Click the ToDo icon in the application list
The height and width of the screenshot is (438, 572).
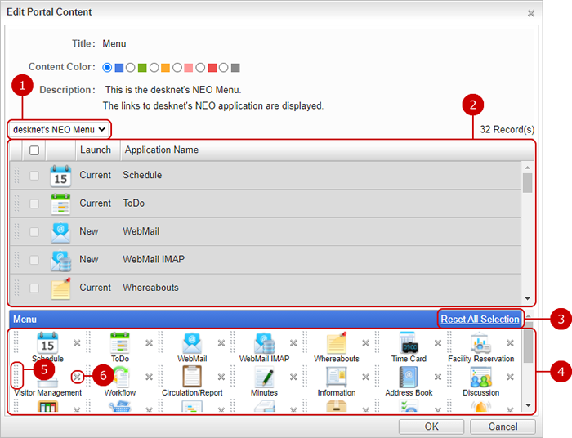pos(60,203)
